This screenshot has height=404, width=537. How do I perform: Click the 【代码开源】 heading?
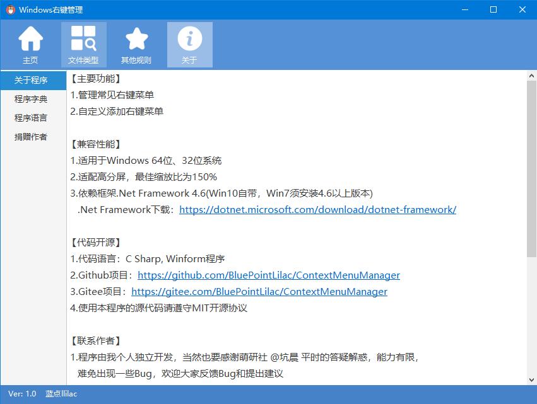96,243
